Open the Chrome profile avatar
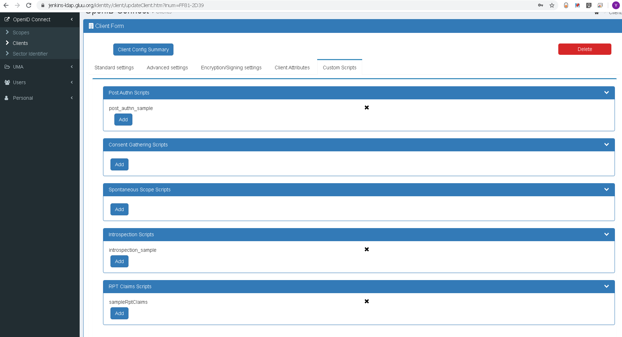Image resolution: width=622 pixels, height=337 pixels. 616,5
